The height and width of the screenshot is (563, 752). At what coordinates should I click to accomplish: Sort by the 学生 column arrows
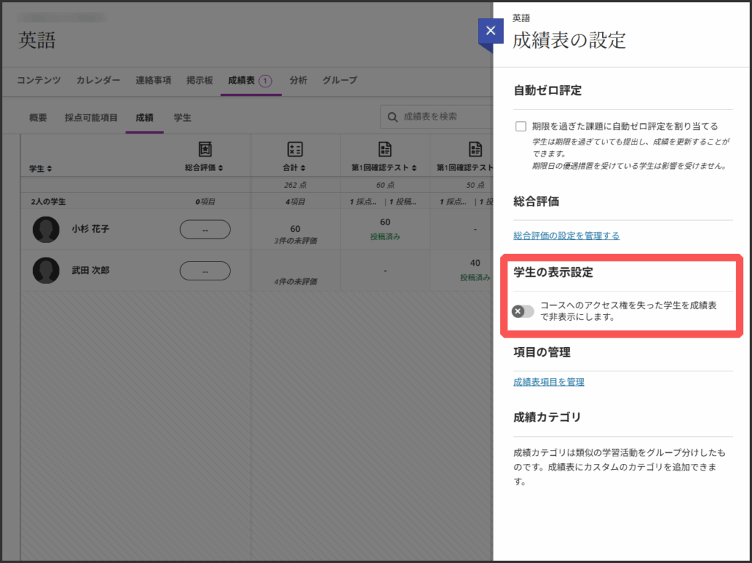(x=49, y=169)
